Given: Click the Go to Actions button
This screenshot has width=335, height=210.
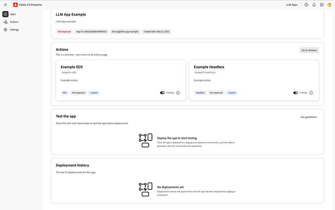Looking at the screenshot, I should coord(309,50).
